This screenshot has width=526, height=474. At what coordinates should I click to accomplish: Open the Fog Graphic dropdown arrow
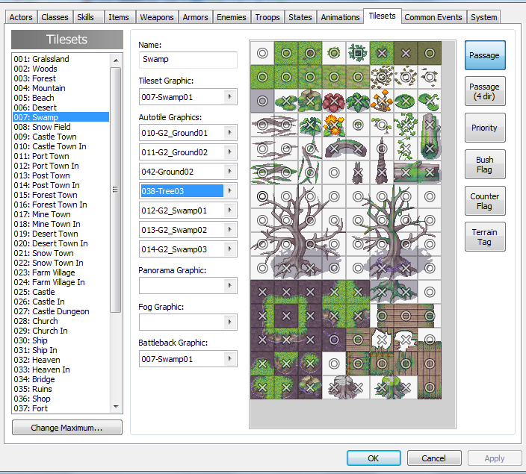(x=230, y=322)
